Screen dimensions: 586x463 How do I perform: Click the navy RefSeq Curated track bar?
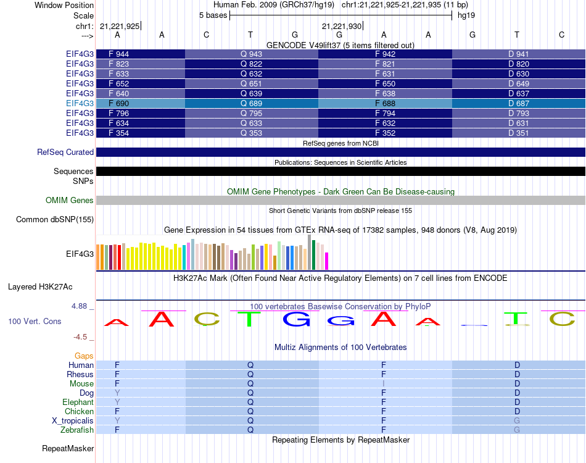point(341,152)
